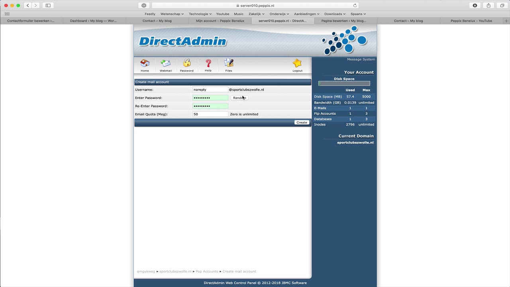510x287 pixels.
Task: Click the Bandwidth (GB) stats row
Action: point(344,102)
